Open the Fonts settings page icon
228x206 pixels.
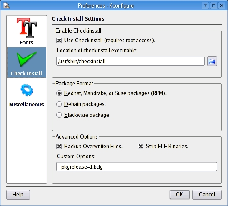click(x=27, y=28)
